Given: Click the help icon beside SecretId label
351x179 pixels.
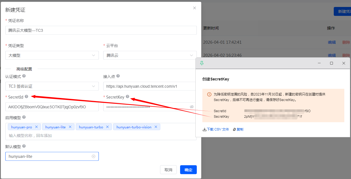Looking at the screenshot, I should (26, 97).
